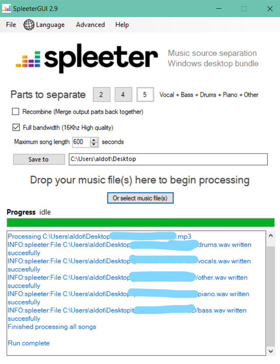Image resolution: width=280 pixels, height=364 pixels.
Task: Click the globe icon next to Language
Action: point(28,25)
